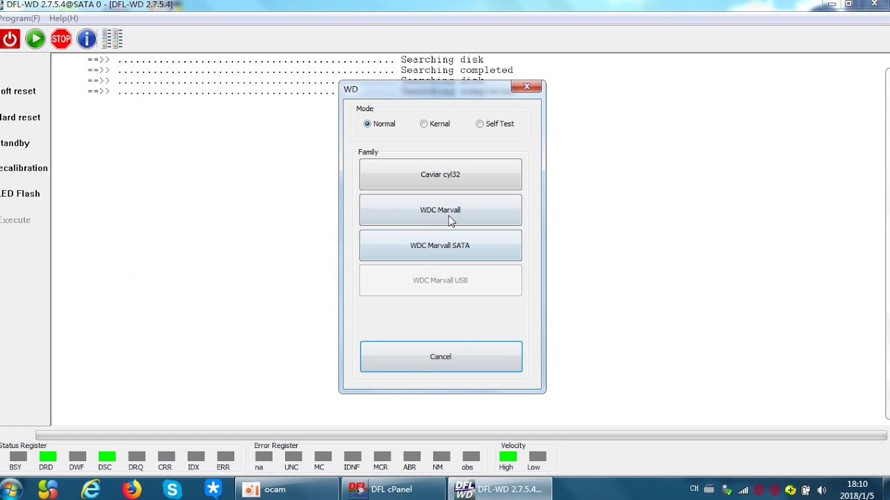This screenshot has height=500, width=890.
Task: Open the Program(F) menu
Action: tap(20, 18)
